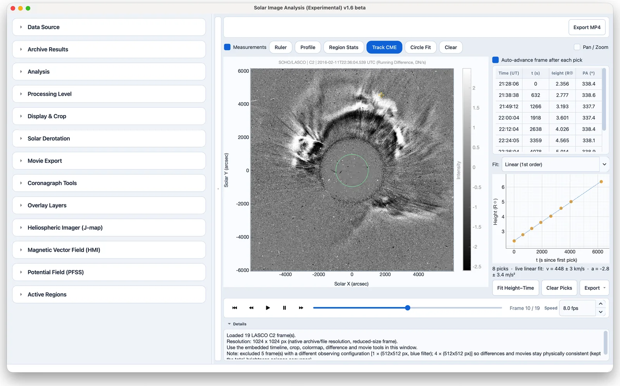Open the Fit order dropdown
620x386 pixels.
click(x=555, y=165)
